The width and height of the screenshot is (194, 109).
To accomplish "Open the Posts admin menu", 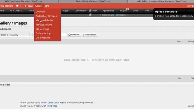I will click(32, 11).
